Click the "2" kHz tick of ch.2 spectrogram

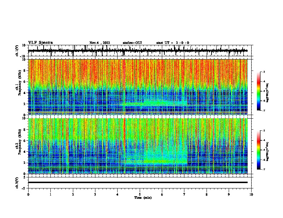[25, 163]
